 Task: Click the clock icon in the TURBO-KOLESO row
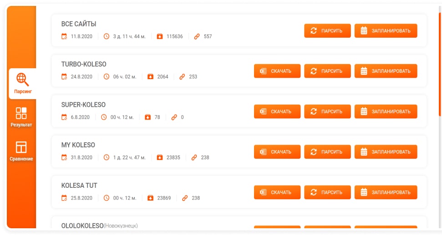106,76
